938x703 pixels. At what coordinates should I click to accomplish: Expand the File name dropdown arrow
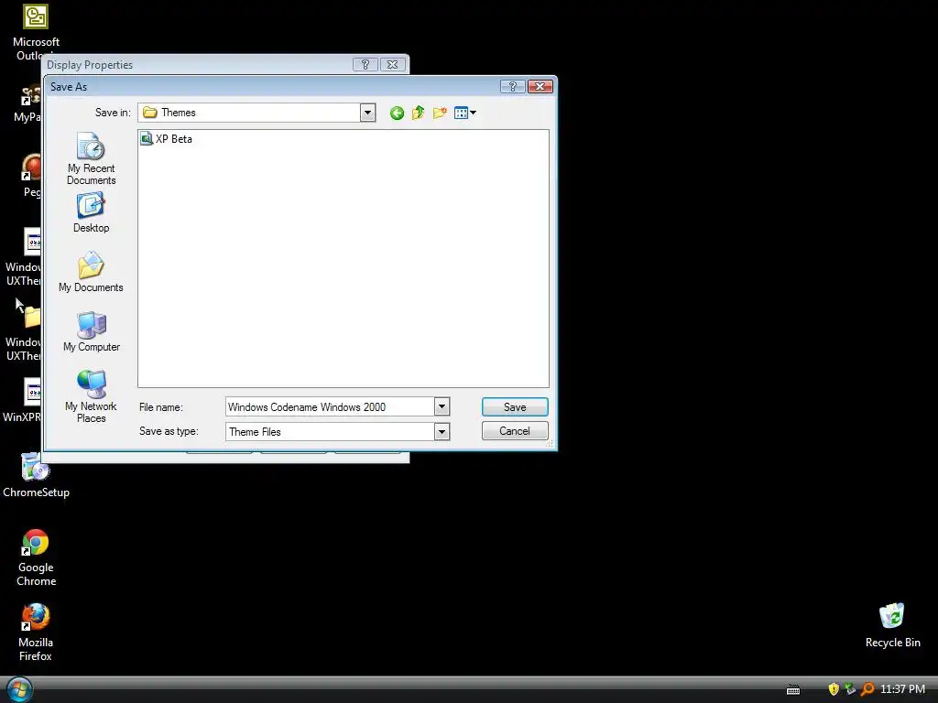pos(442,407)
